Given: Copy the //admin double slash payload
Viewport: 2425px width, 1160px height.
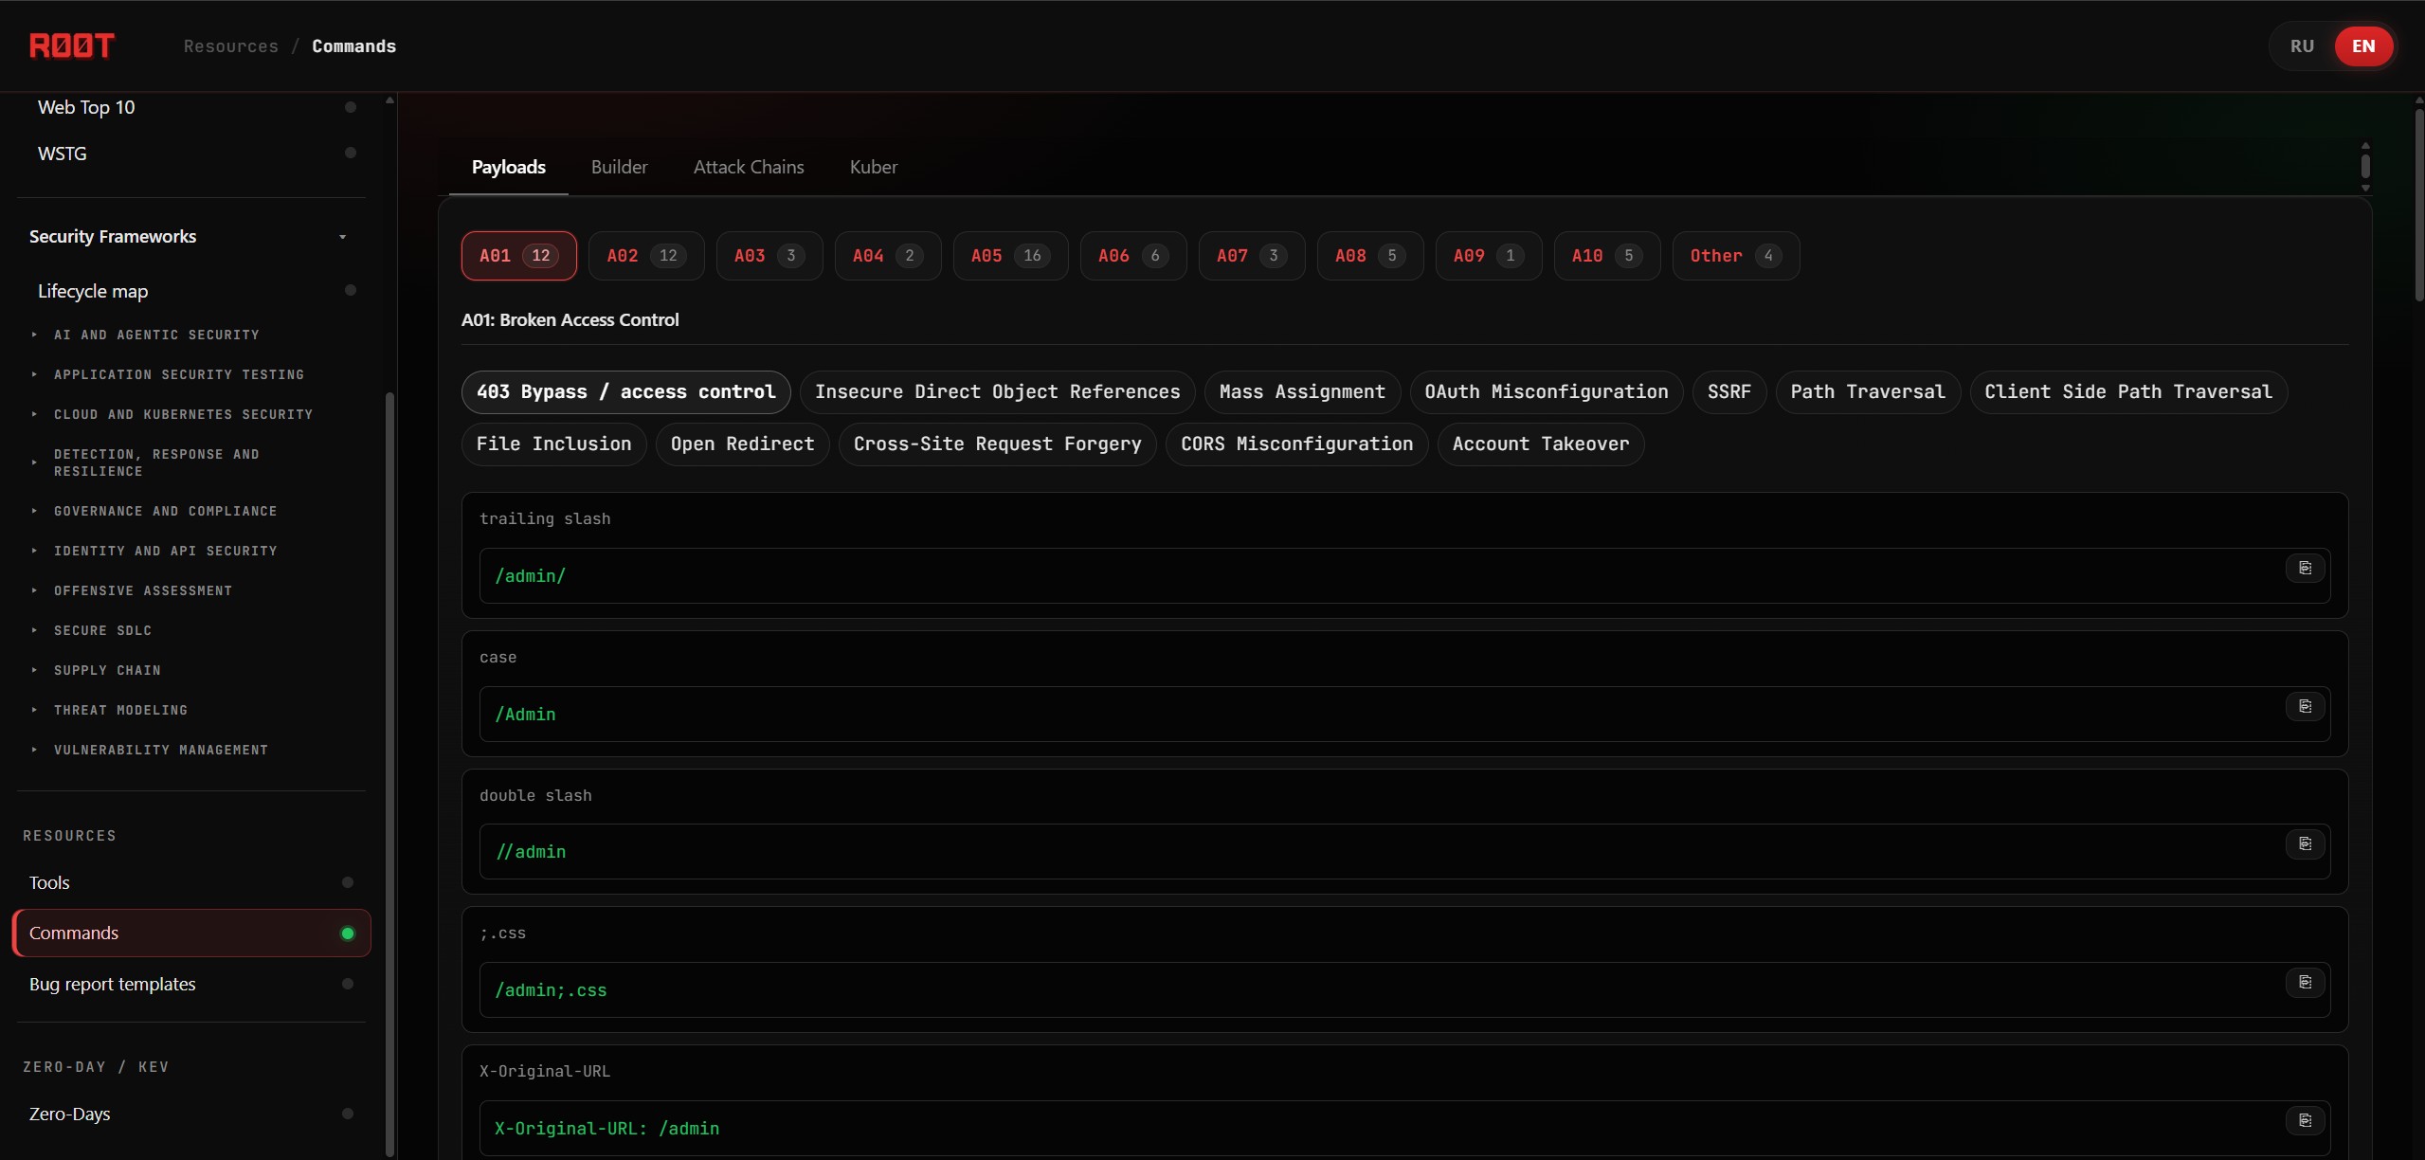Looking at the screenshot, I should click(2305, 844).
